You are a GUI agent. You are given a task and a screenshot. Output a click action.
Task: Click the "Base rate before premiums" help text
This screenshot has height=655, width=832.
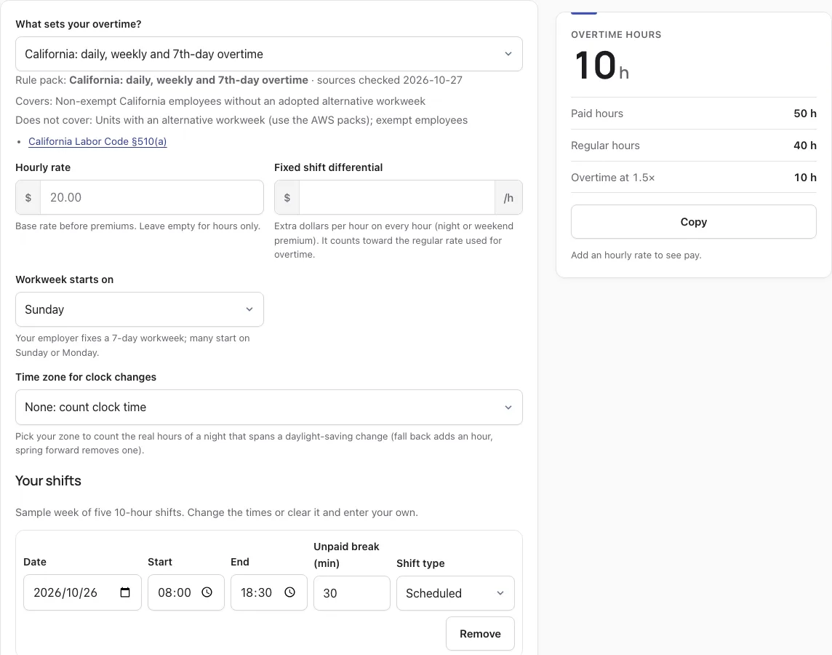click(x=138, y=226)
